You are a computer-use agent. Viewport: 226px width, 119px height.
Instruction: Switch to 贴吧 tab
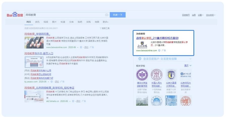coord(80,22)
